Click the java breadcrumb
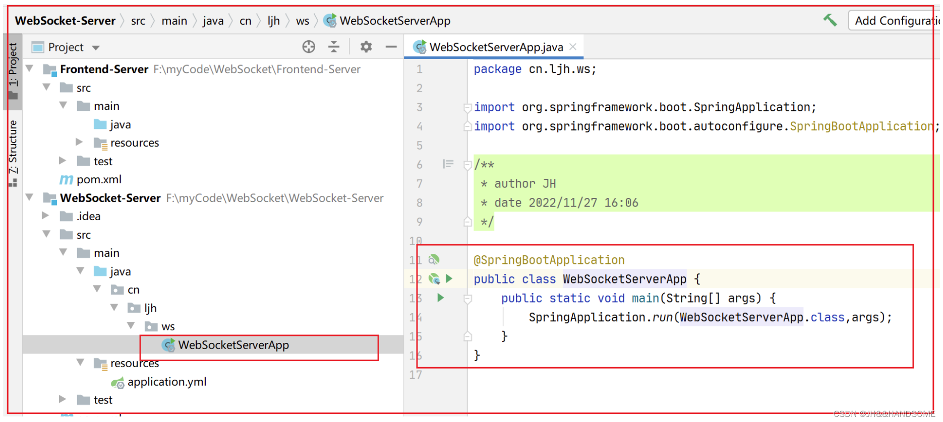Screen dimensions: 943x422 coord(213,21)
